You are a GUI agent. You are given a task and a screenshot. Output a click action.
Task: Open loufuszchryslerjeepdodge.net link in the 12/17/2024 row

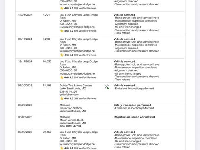[x=77, y=73]
